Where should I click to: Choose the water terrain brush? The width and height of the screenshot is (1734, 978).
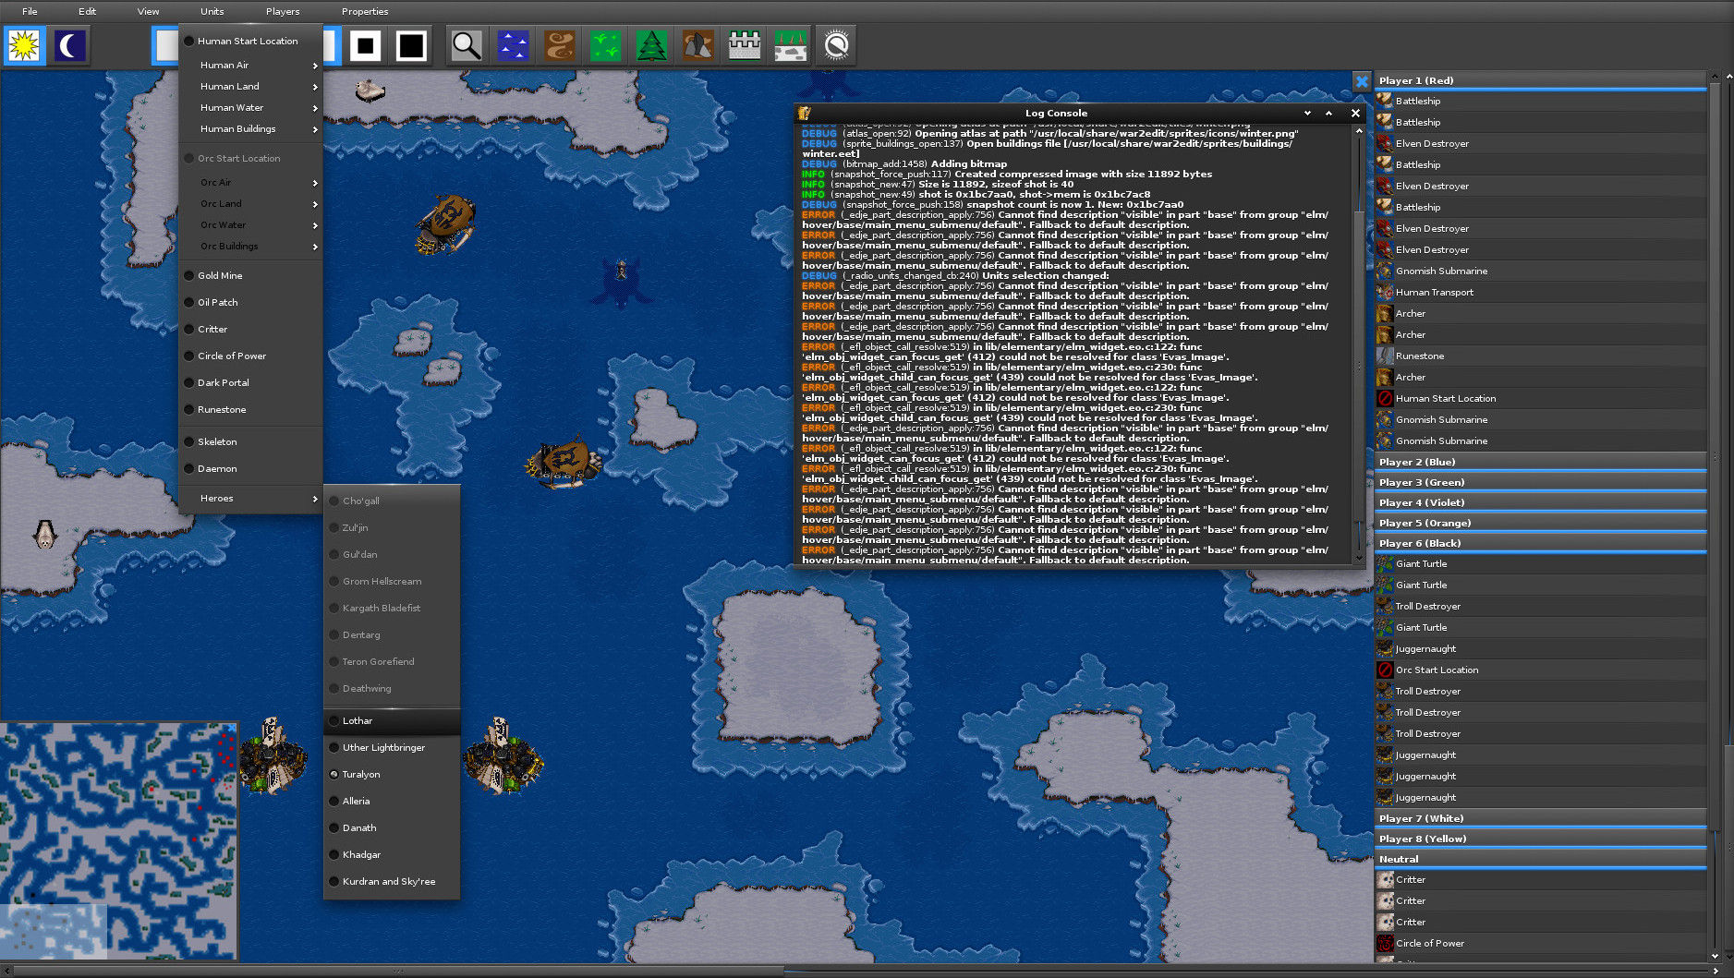[513, 45]
